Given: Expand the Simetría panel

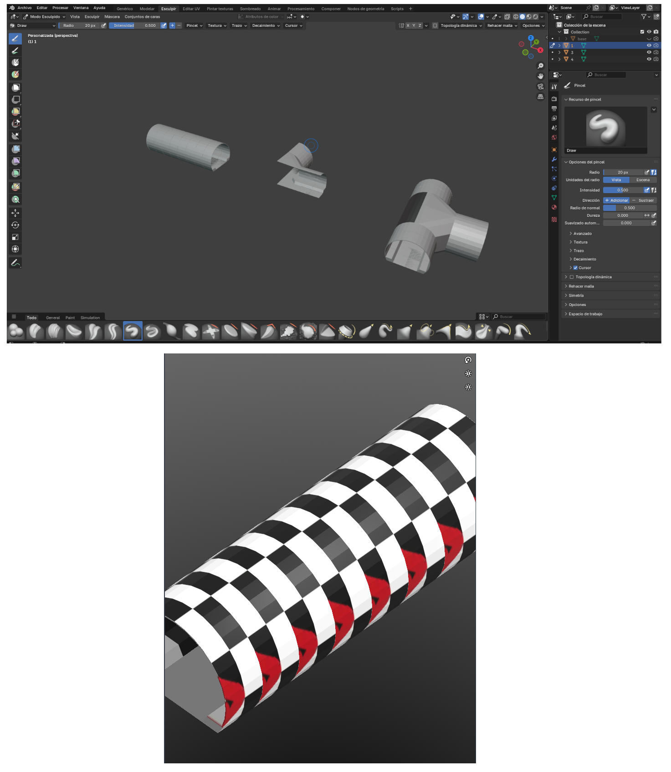Looking at the screenshot, I should point(576,296).
